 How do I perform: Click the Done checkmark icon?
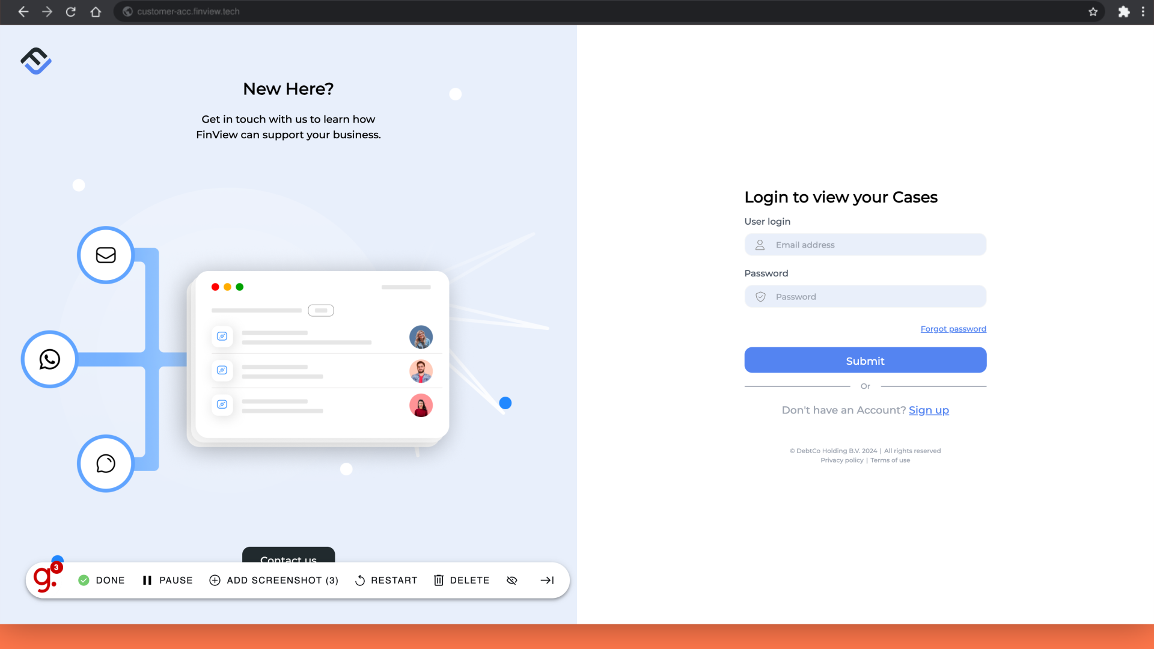point(84,579)
